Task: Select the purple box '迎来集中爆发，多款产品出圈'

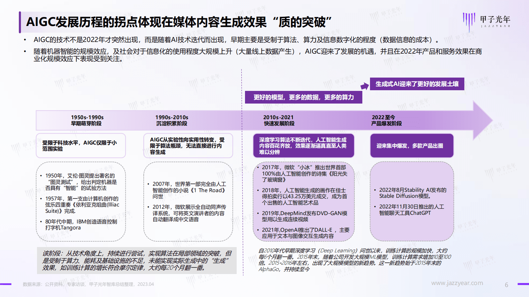Action: (412, 146)
